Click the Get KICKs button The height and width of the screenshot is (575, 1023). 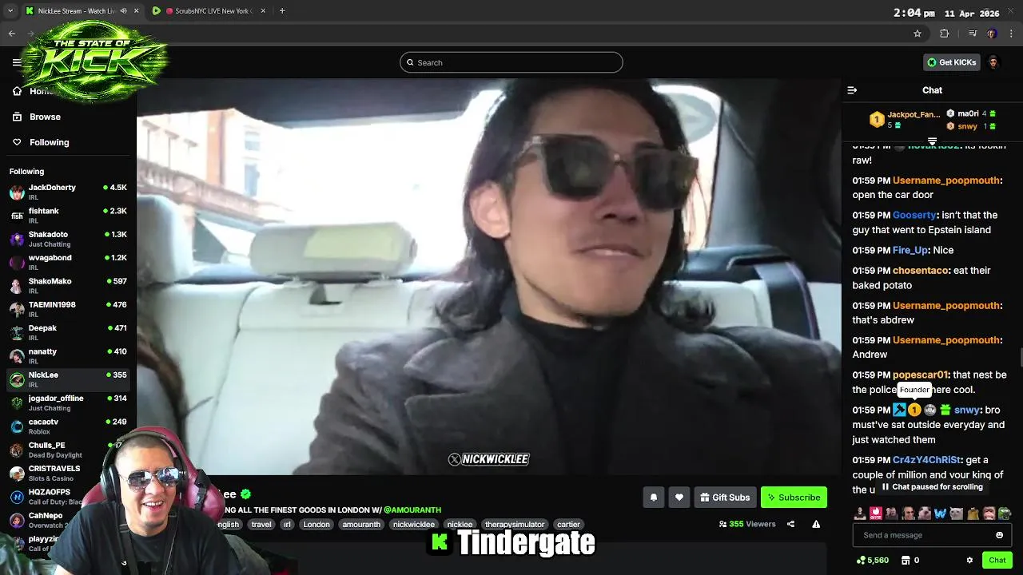951,62
